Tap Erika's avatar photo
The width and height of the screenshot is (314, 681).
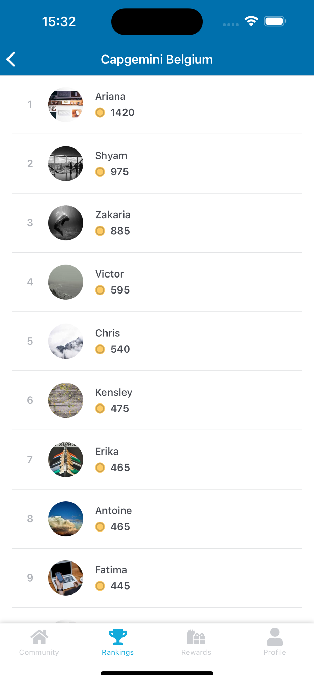(x=66, y=460)
